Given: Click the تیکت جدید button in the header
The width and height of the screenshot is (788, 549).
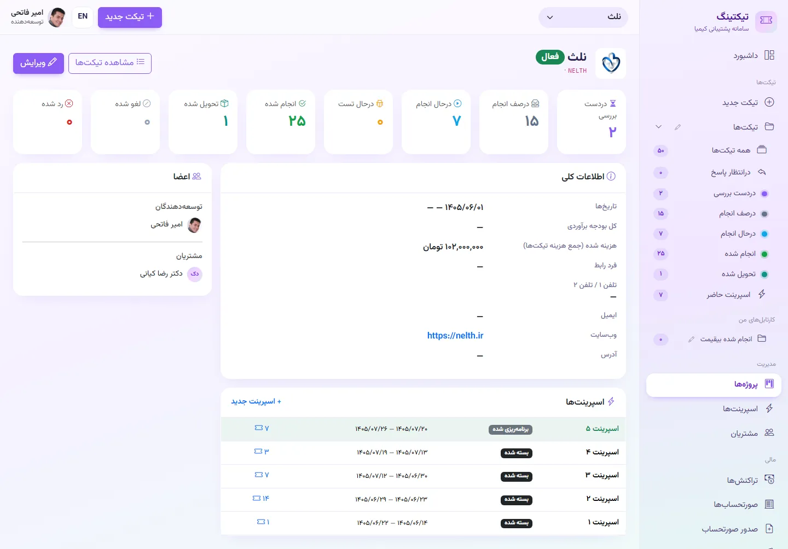Looking at the screenshot, I should coord(130,17).
